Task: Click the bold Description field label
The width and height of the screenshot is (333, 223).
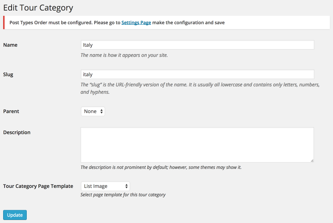Action: point(17,132)
